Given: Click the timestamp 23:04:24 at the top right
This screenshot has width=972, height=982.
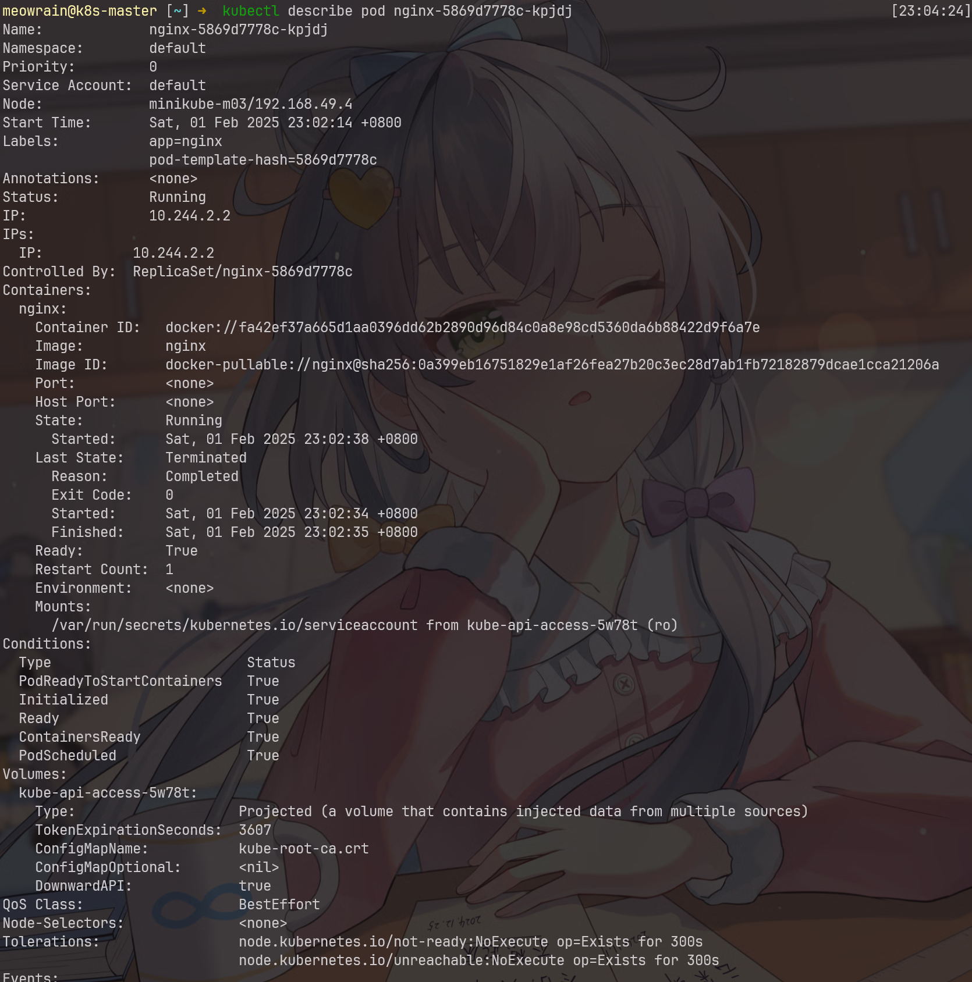Looking at the screenshot, I should [x=931, y=11].
